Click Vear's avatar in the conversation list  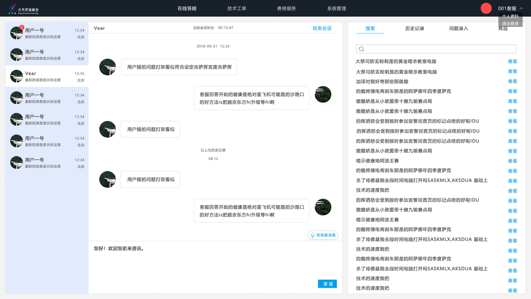tap(16, 76)
